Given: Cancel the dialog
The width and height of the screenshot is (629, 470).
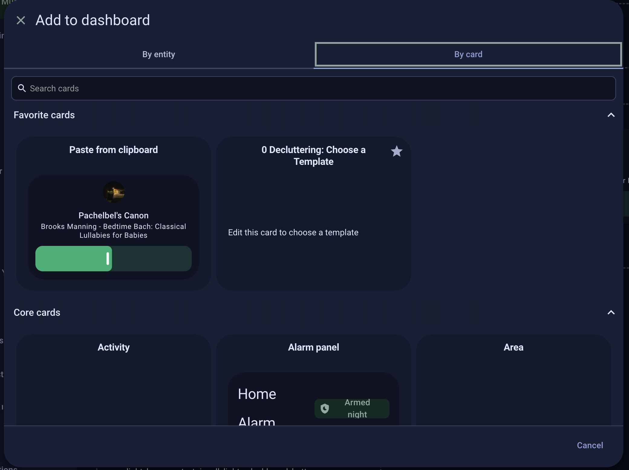Looking at the screenshot, I should click(590, 445).
